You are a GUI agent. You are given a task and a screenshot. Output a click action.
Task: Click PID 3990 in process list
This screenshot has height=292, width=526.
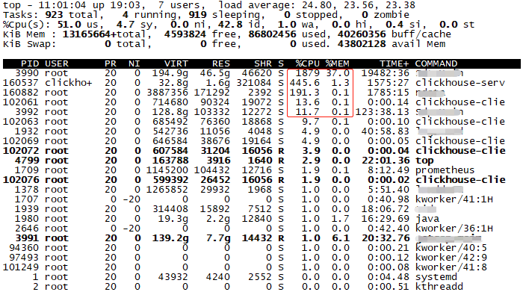click(x=27, y=73)
